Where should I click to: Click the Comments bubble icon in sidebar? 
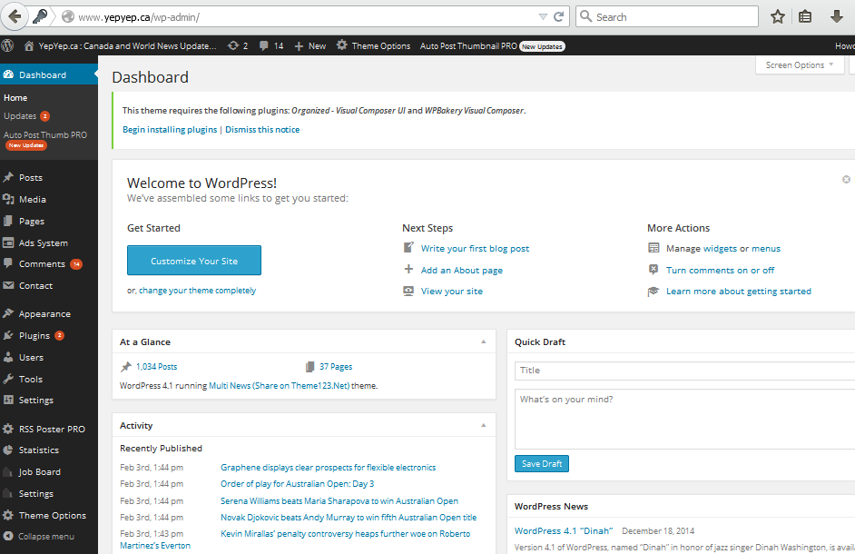point(8,263)
